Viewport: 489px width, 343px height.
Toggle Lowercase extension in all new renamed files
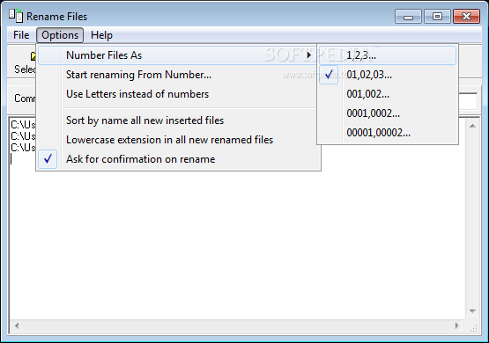click(x=178, y=140)
